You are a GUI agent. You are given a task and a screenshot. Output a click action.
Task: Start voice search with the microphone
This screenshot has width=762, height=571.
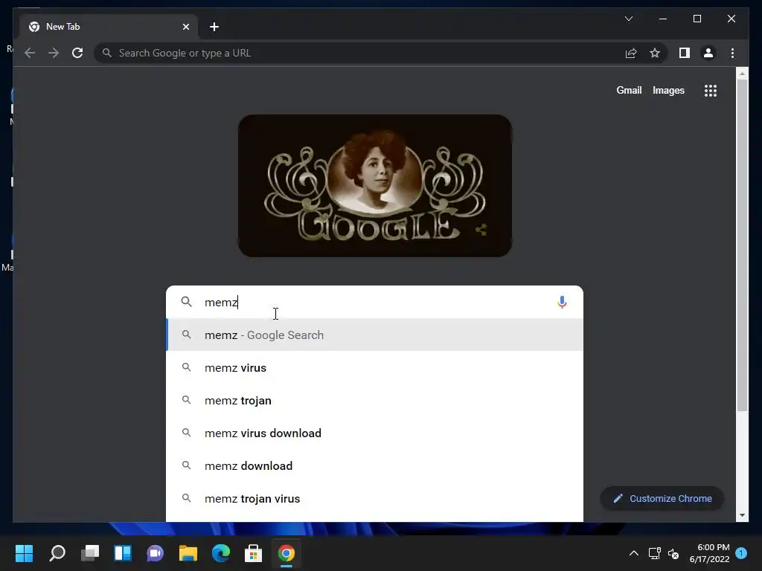(562, 302)
